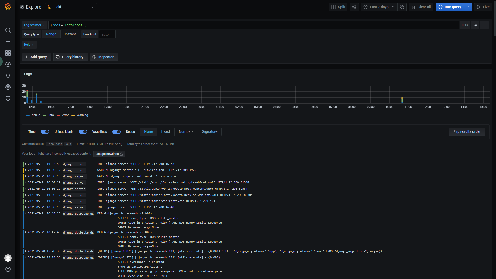Open the Last 7 days time picker
Screen dimensions: 496x279
point(379,7)
